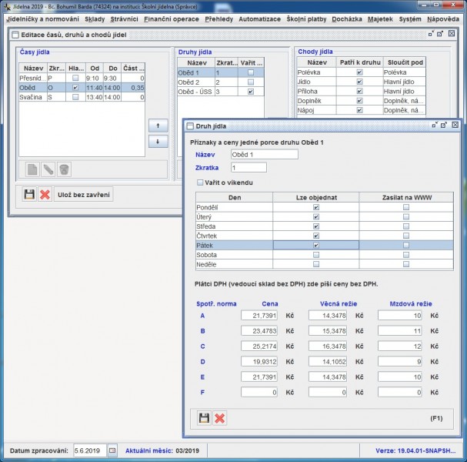
Task: Click Ulož bez zavření button
Action: [x=84, y=194]
